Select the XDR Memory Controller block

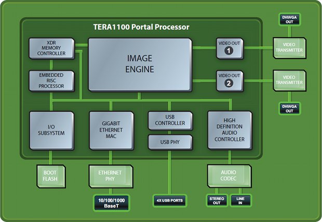[x=51, y=48]
